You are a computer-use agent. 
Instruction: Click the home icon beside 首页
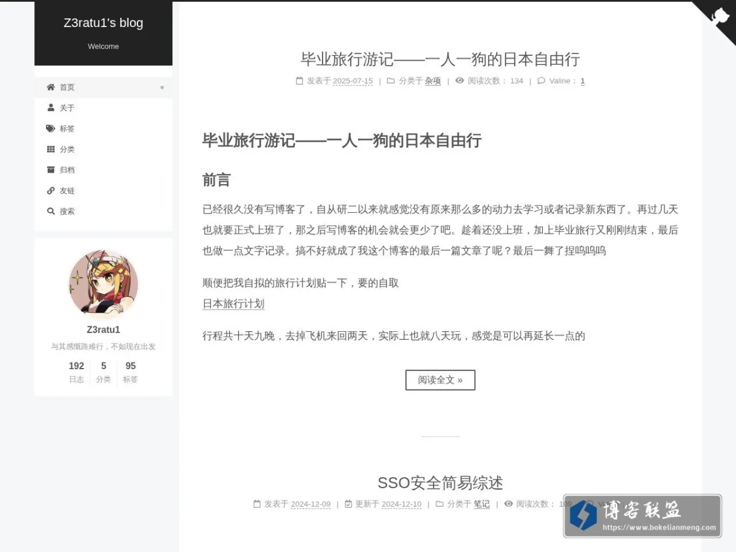pyautogui.click(x=51, y=87)
